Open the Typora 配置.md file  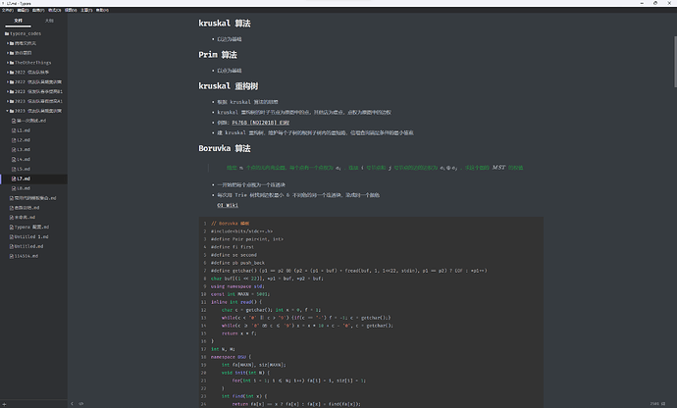pos(33,228)
